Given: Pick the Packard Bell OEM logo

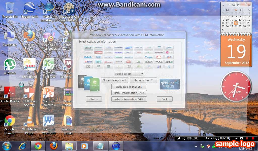Looking at the screenshot, I should click(159, 52).
